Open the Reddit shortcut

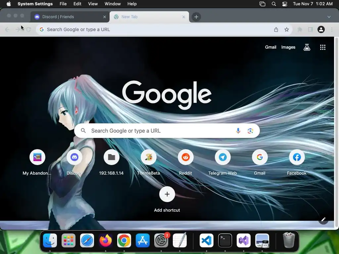pyautogui.click(x=185, y=162)
